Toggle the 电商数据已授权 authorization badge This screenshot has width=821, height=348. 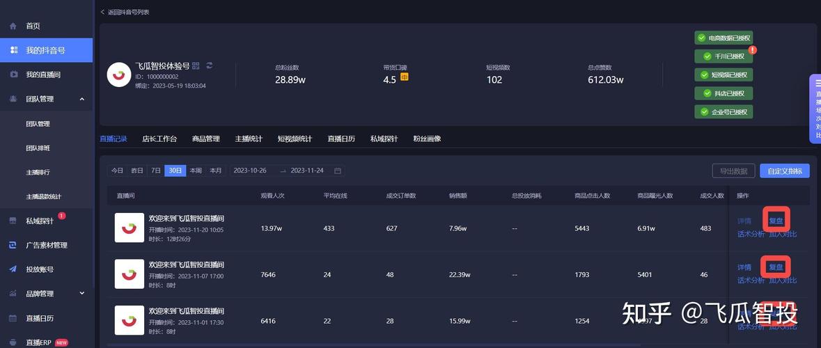(723, 38)
